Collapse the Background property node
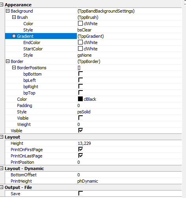 pyautogui.click(x=8, y=11)
